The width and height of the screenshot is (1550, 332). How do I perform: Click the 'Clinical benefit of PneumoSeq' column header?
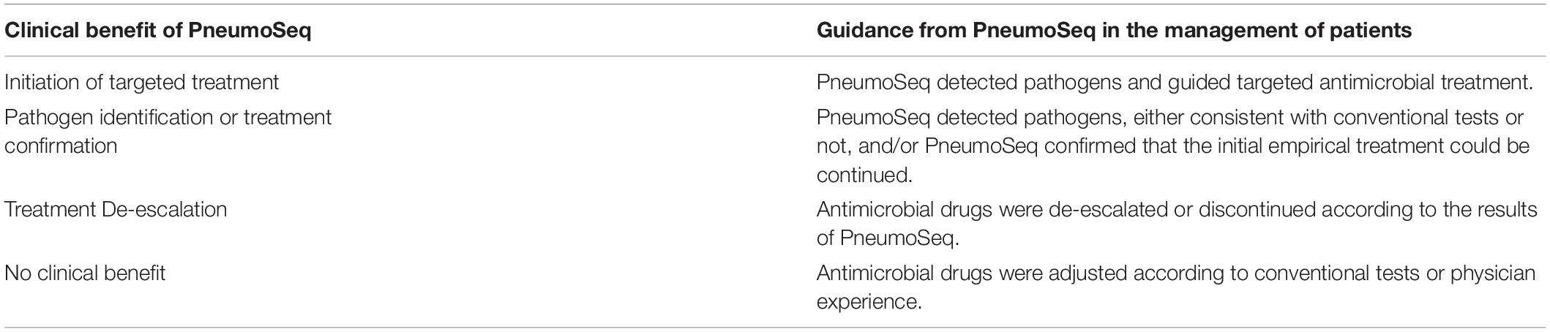(x=158, y=31)
